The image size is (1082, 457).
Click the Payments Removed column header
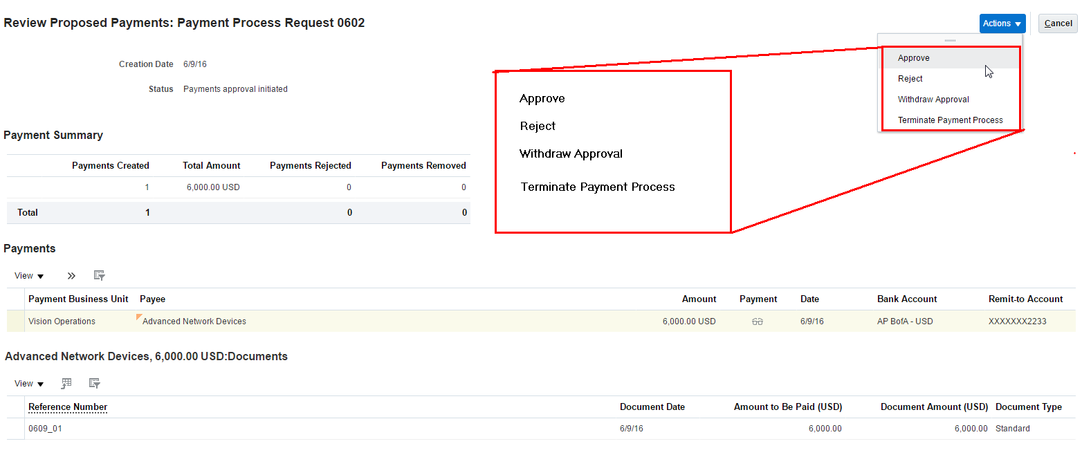(x=423, y=166)
